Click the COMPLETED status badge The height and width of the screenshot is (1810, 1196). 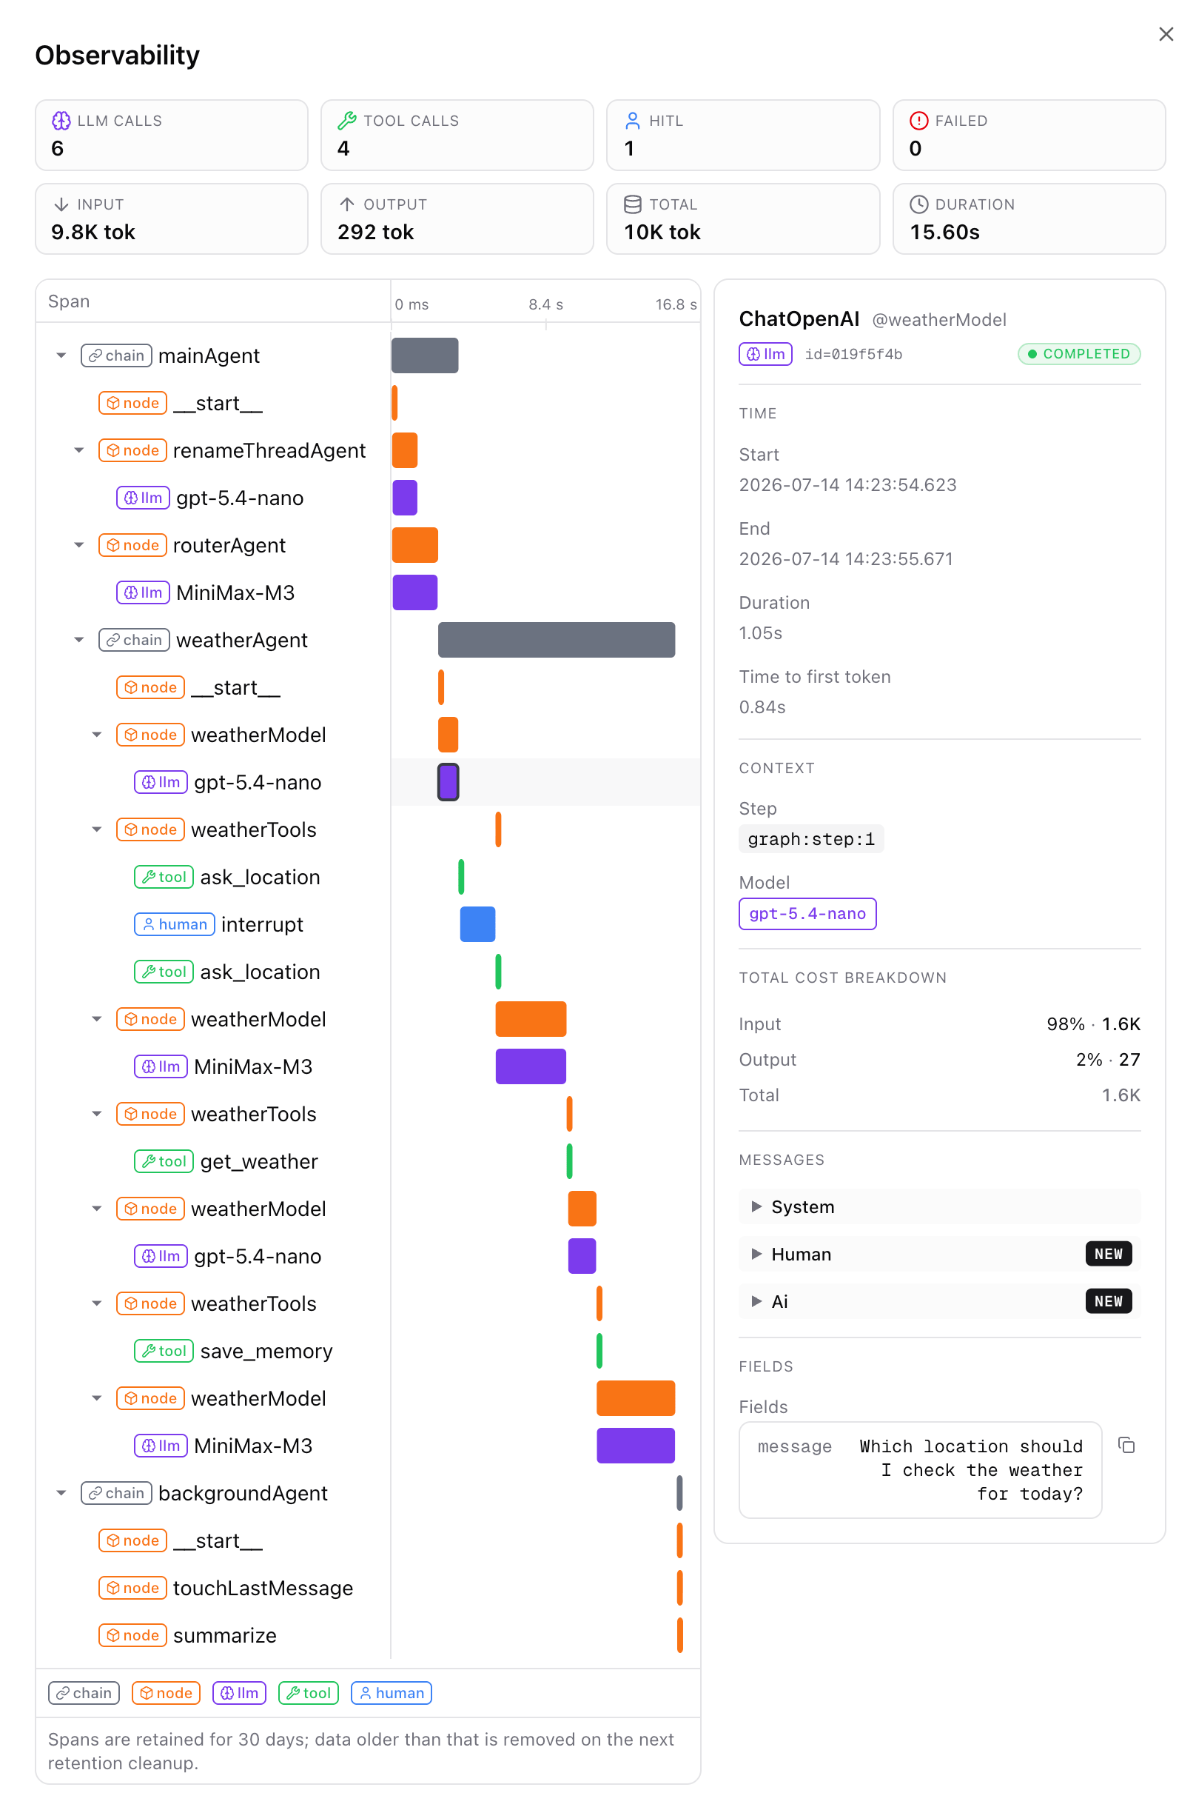click(x=1078, y=354)
